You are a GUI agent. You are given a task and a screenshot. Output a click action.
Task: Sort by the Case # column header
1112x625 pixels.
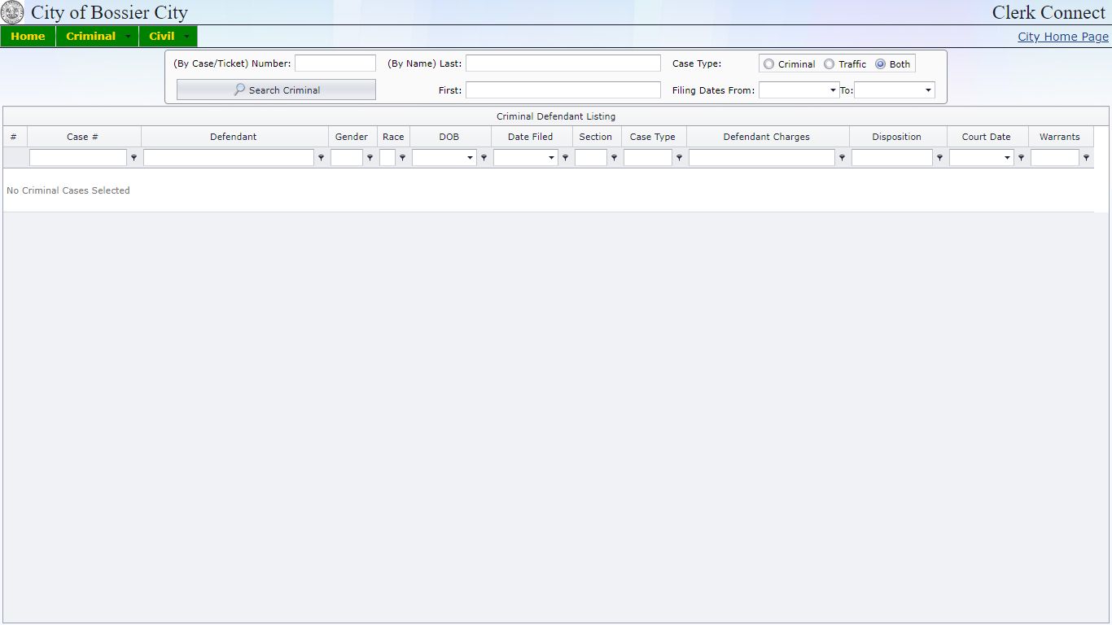coord(83,137)
